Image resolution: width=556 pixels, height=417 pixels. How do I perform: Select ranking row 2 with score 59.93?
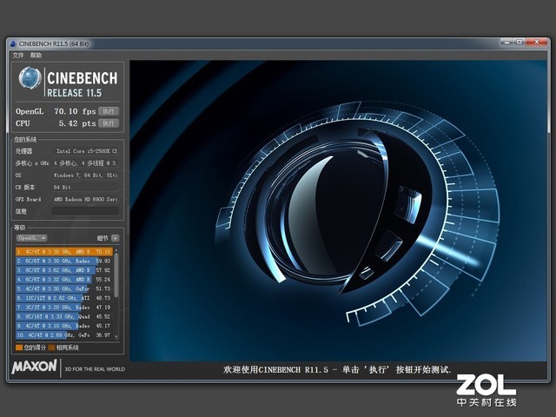64,261
